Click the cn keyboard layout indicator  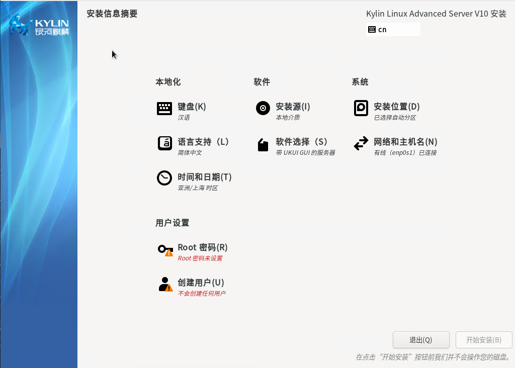point(393,30)
